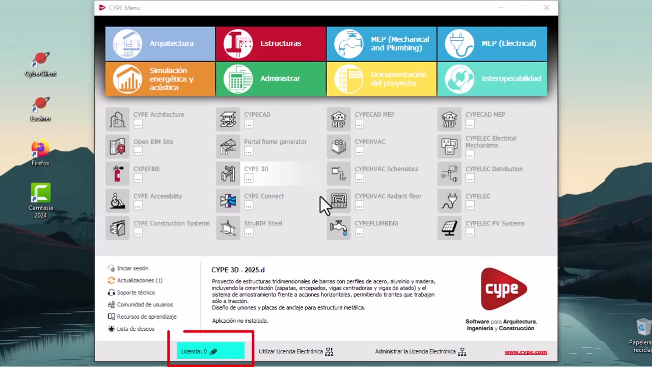This screenshot has width=652, height=367.
Task: Click the Licencia: 0 button
Action: pyautogui.click(x=211, y=351)
